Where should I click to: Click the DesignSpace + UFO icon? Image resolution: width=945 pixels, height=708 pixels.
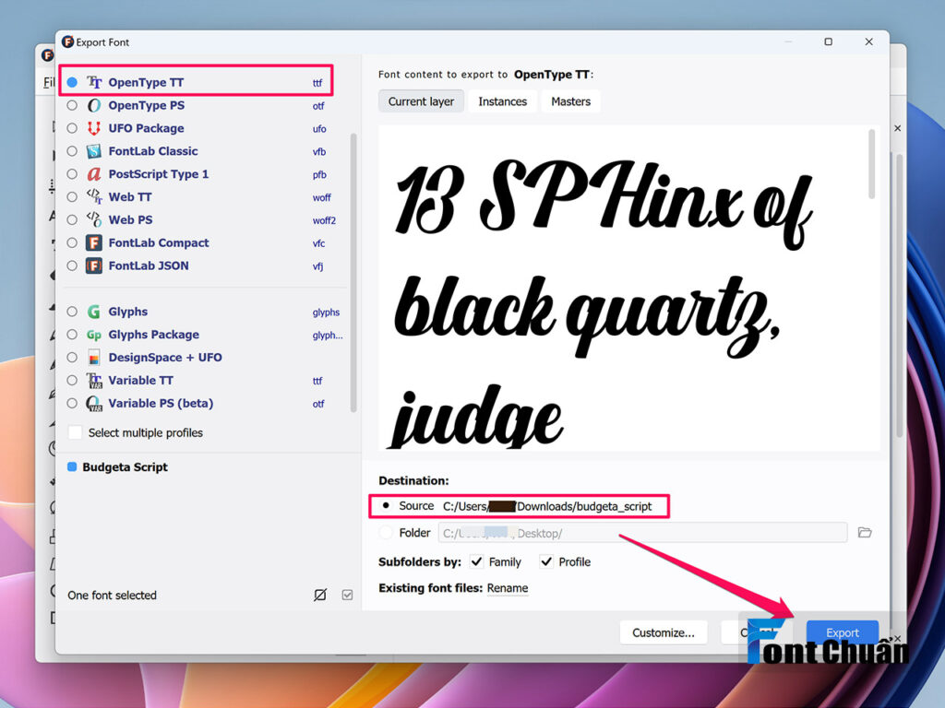pyautogui.click(x=93, y=358)
